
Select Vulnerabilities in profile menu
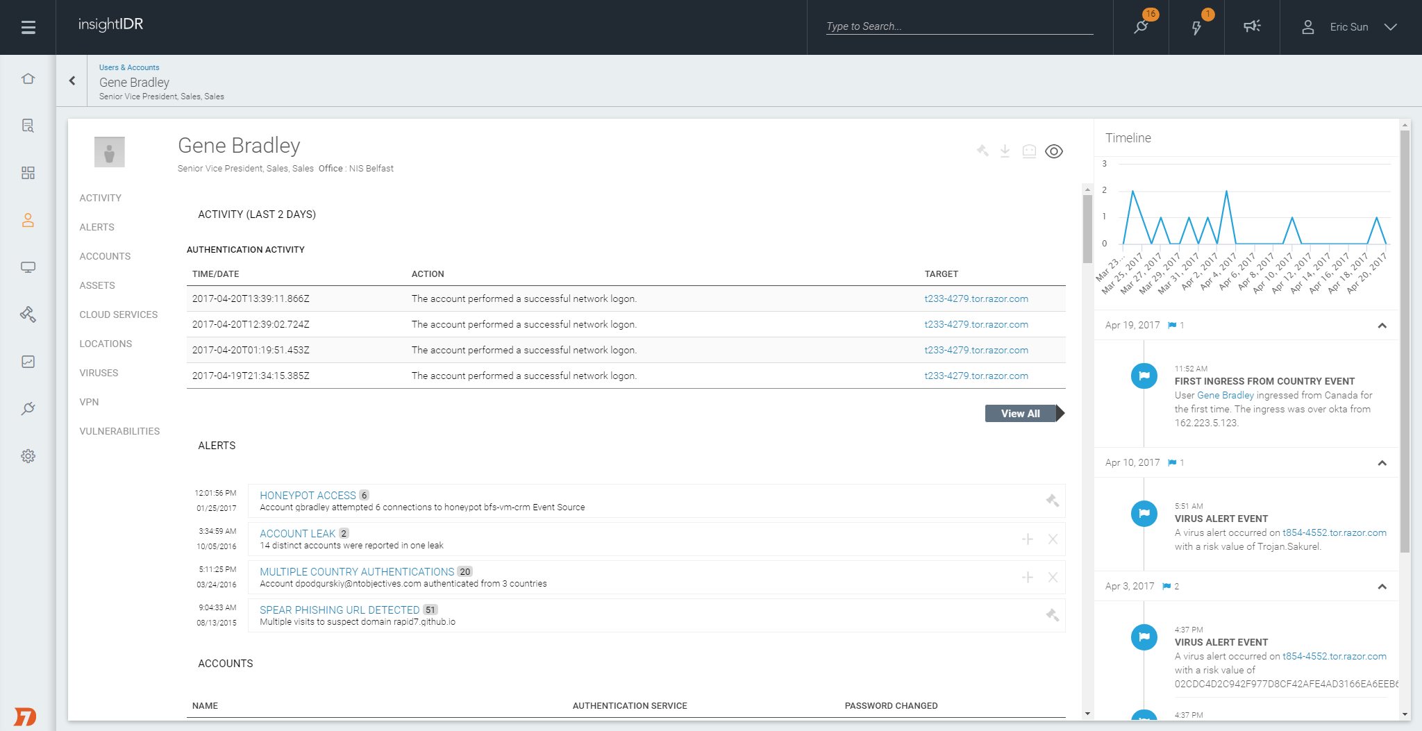coord(119,431)
